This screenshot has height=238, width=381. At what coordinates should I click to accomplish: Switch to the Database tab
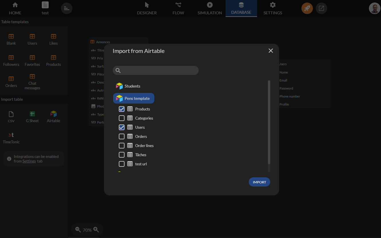pos(241,8)
